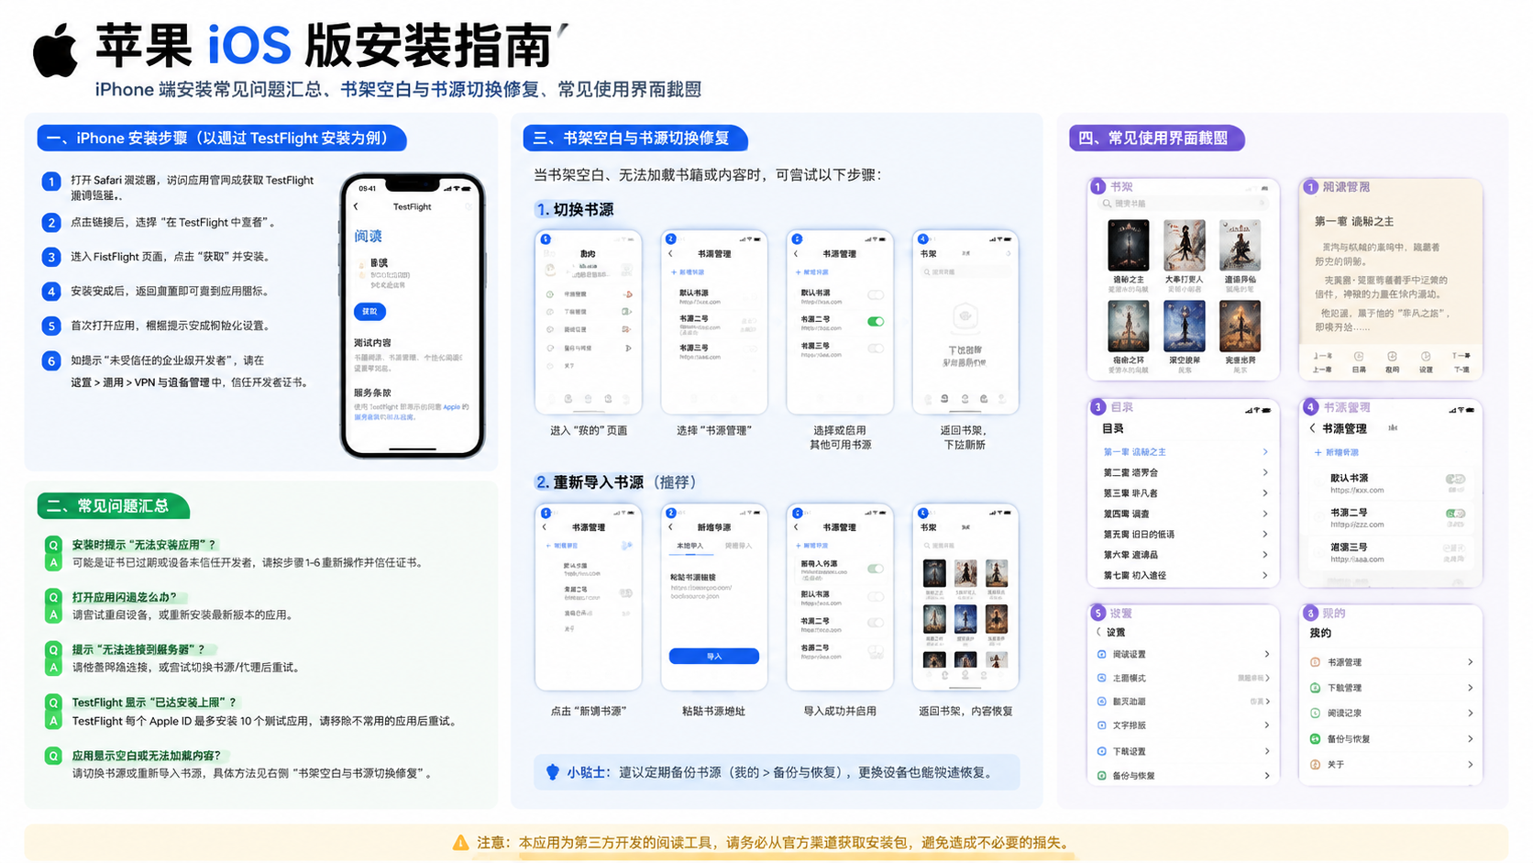
Task: Open the 关于 chevron in the 我的 panel
Action: point(1470,764)
